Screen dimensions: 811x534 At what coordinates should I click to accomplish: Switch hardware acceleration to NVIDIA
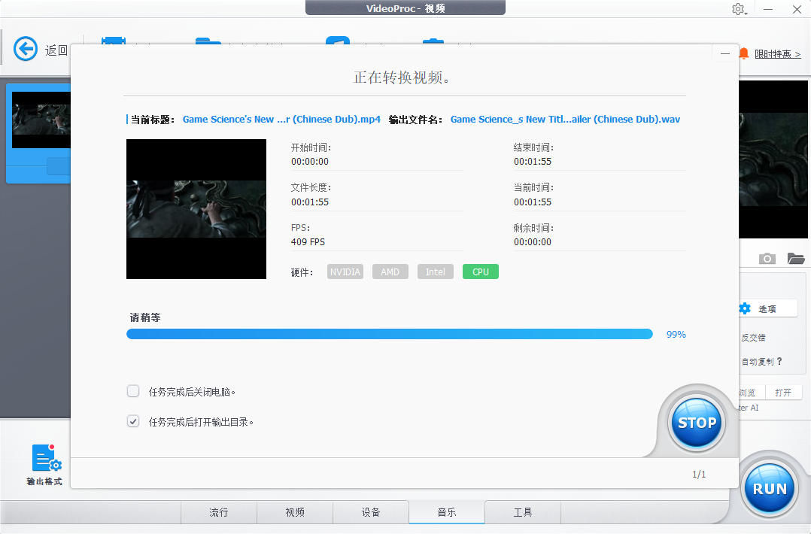[x=345, y=272]
